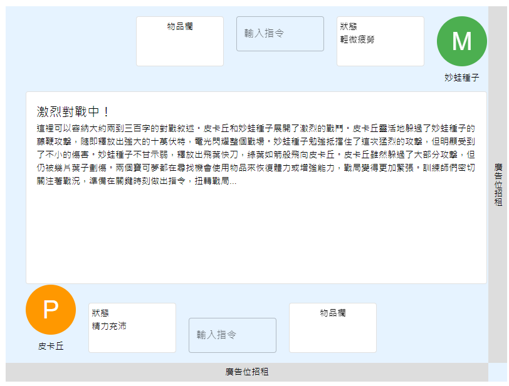The height and width of the screenshot is (386, 509).
Task: Click the 妙蛙種子 name label
Action: pos(461,78)
